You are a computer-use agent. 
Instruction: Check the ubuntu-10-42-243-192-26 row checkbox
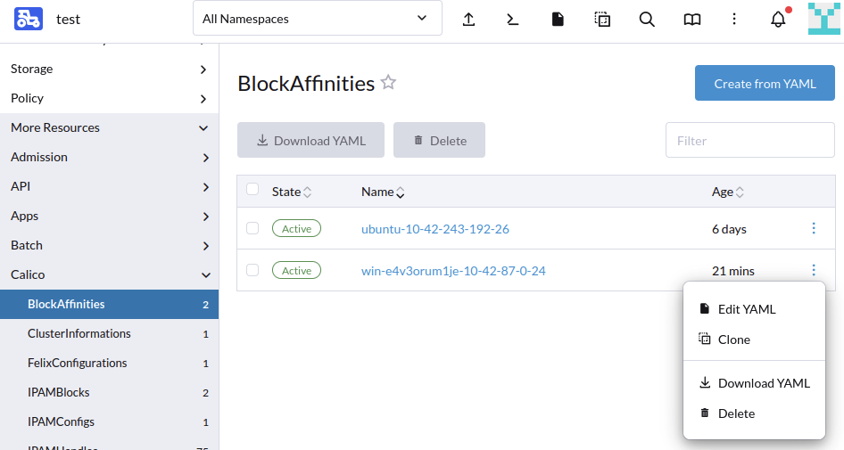(252, 228)
